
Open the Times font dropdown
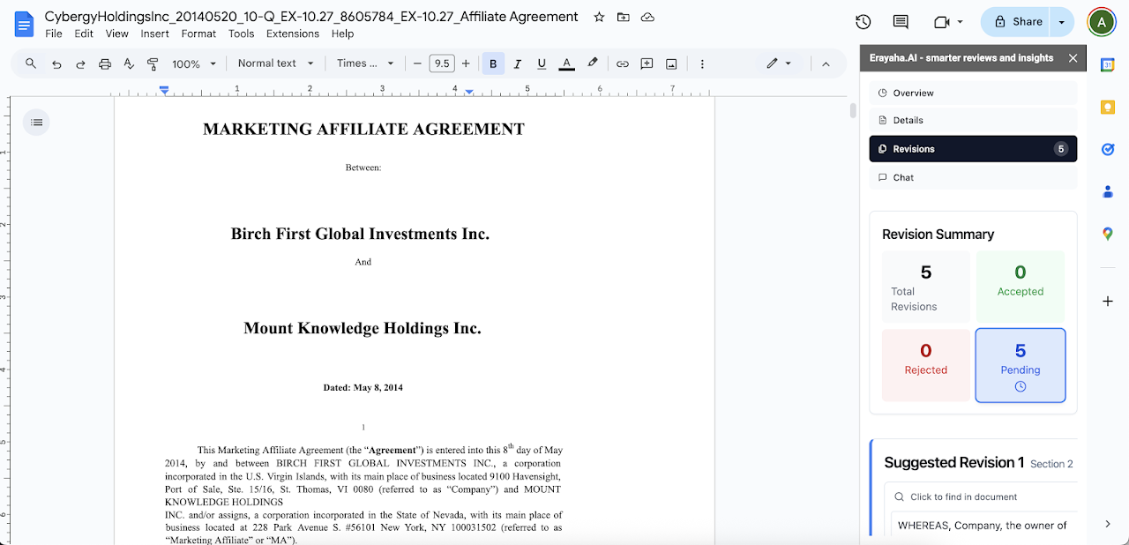[366, 63]
